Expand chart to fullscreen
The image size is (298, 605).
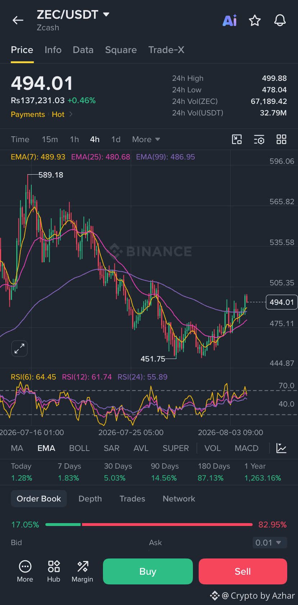[x=19, y=348]
